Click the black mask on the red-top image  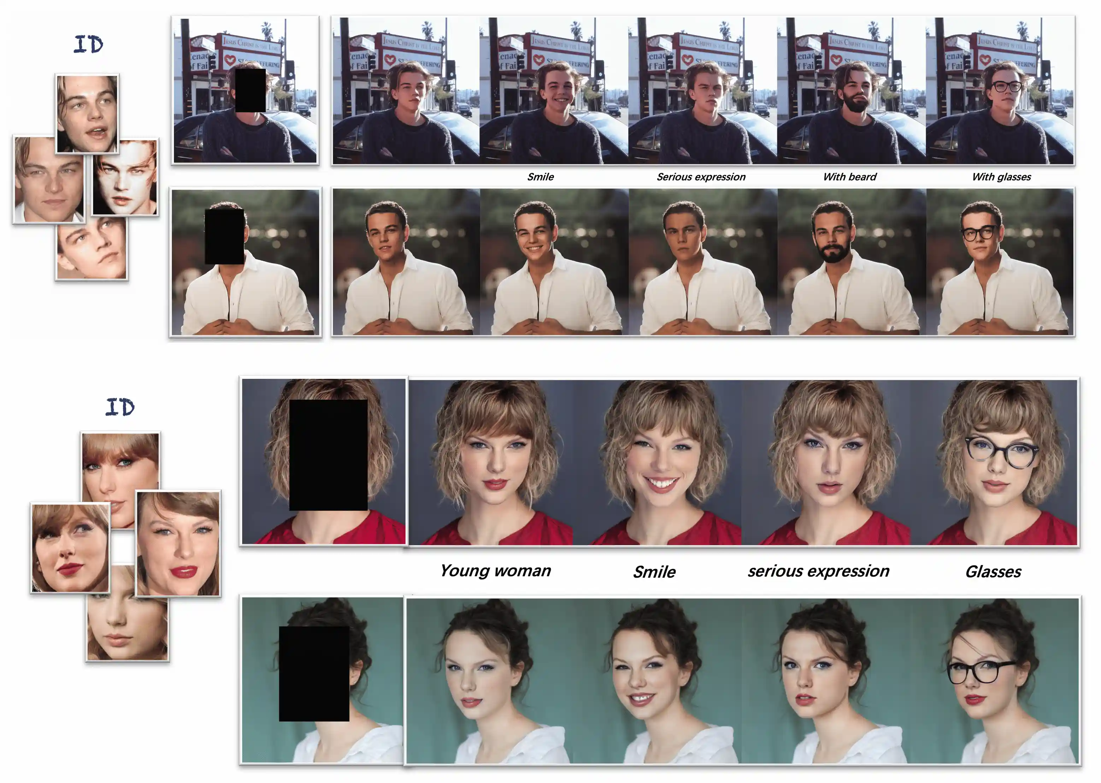(x=328, y=455)
